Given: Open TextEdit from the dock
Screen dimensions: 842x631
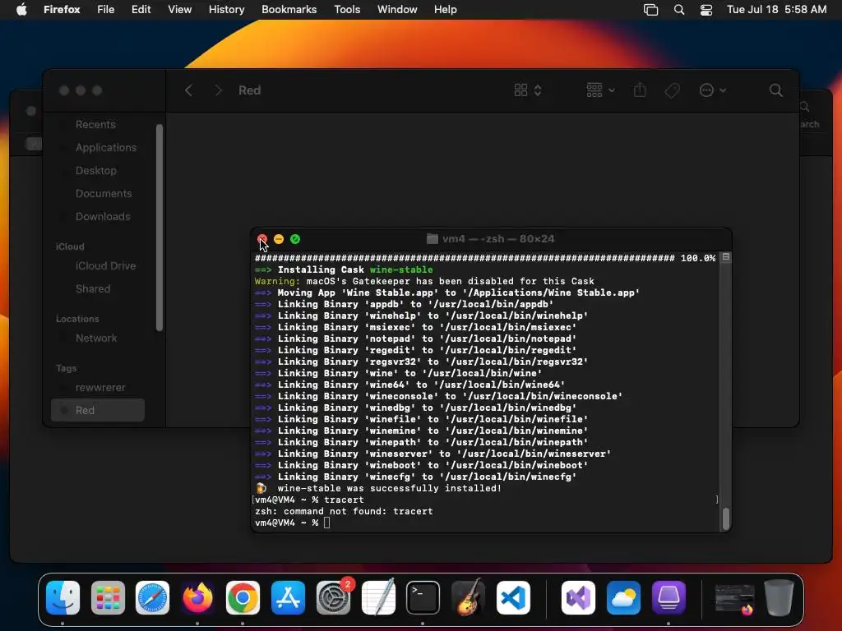Looking at the screenshot, I should point(378,597).
